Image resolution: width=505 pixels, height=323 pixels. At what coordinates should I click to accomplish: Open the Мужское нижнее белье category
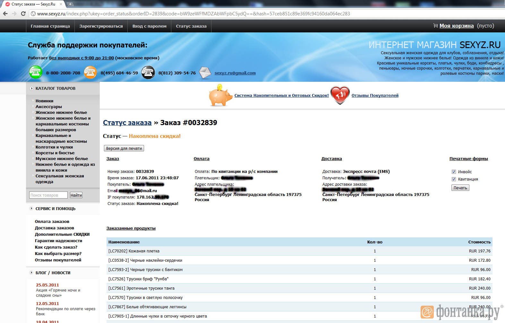click(x=62, y=158)
